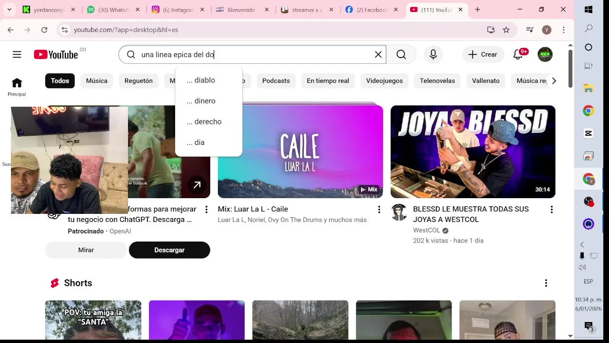
Task: Switch to the WhatsApp tab
Action: [114, 10]
